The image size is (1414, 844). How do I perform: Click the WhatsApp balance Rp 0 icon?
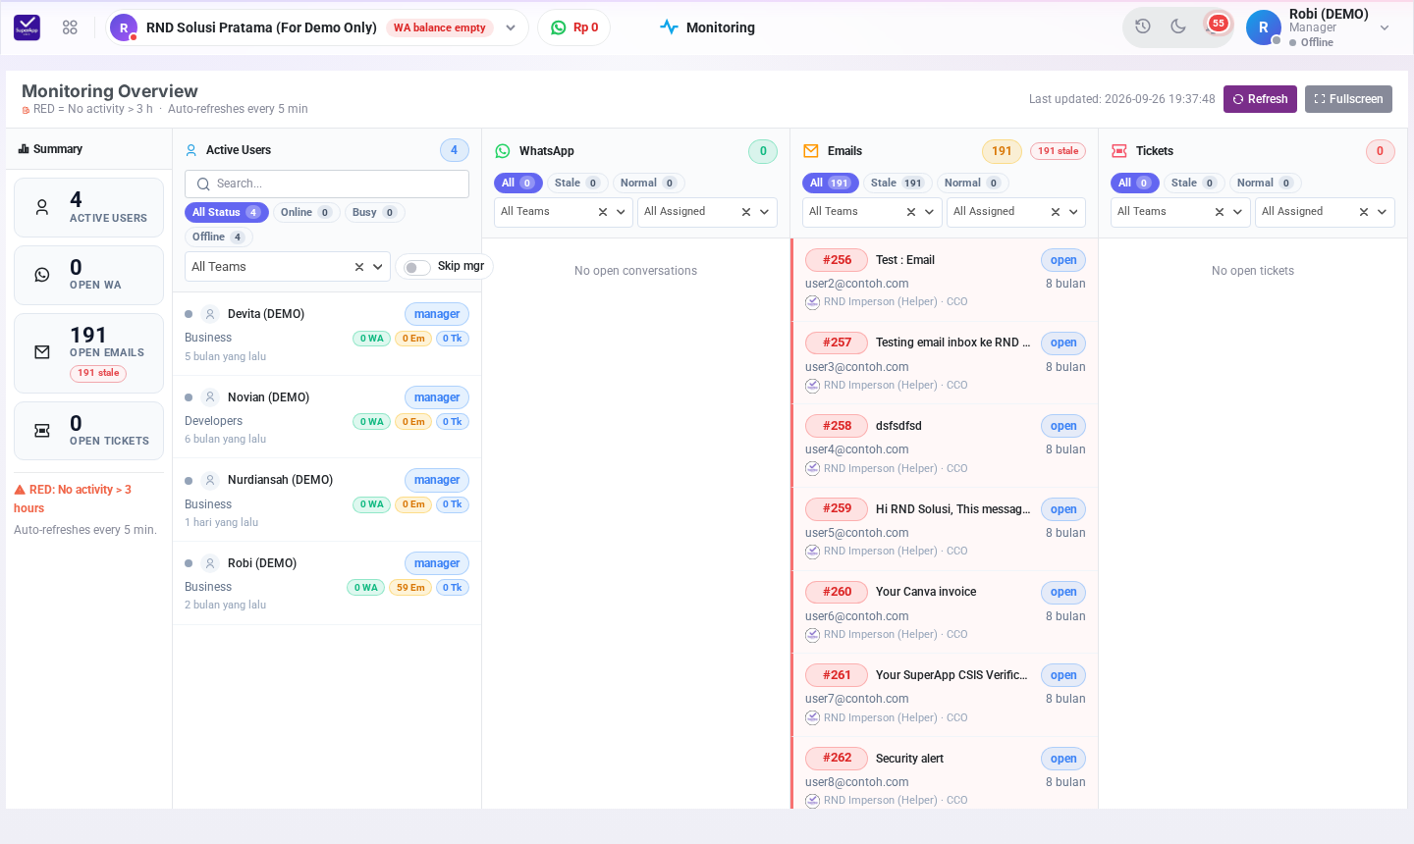pos(559,27)
